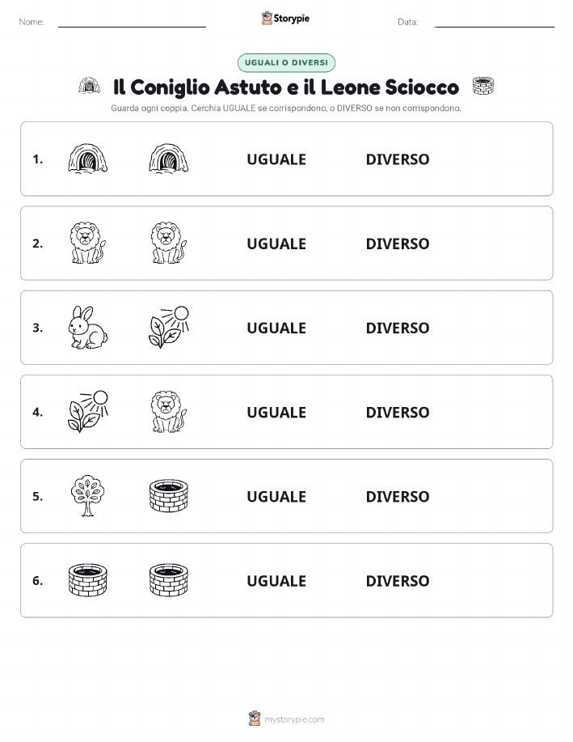This screenshot has height=742, width=573.
Task: Click the tree icon in row 5
Action: point(88,496)
